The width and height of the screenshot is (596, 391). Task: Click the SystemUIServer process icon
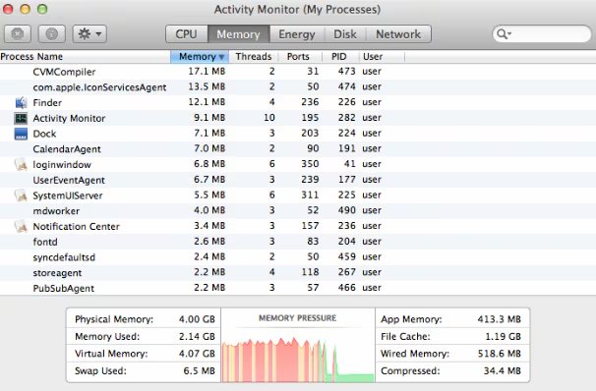tap(21, 195)
